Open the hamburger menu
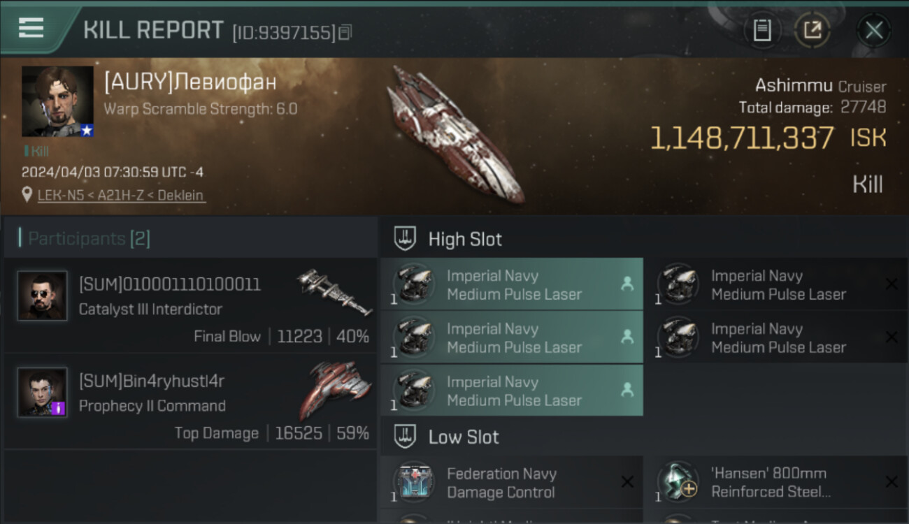Viewport: 909px width, 524px height. point(31,28)
